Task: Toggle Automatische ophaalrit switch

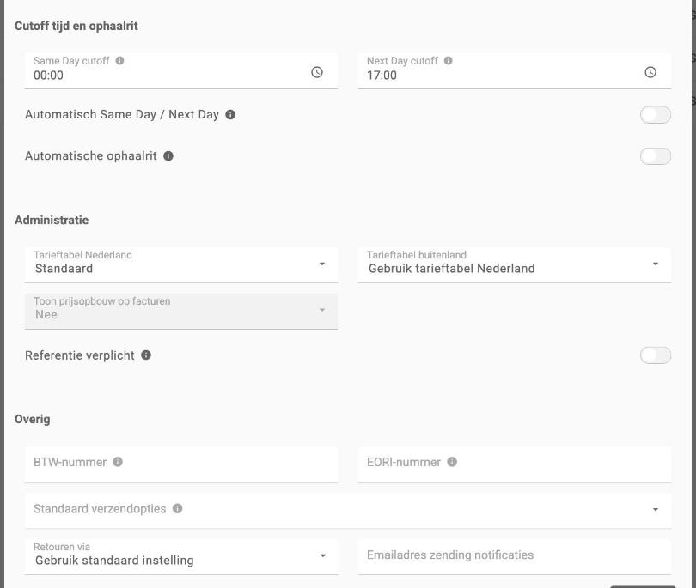Action: 655,156
